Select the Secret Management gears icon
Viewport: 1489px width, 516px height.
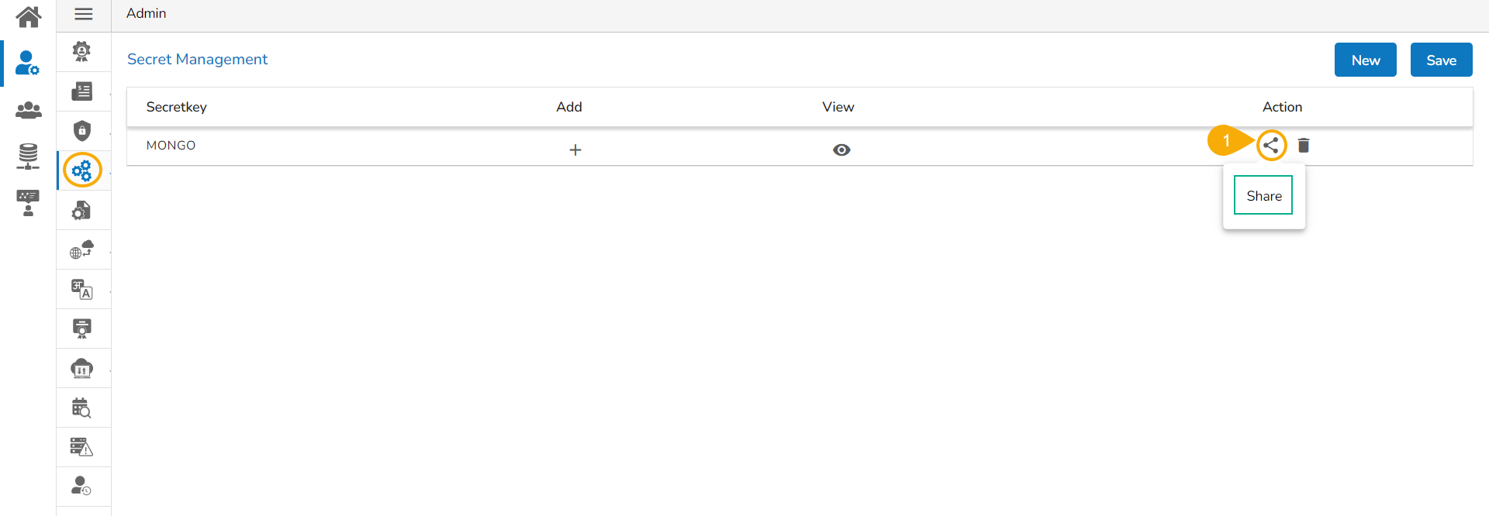(82, 170)
